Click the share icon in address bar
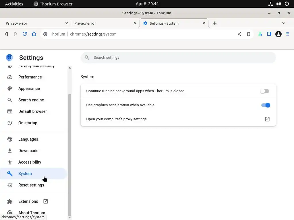 [239, 34]
